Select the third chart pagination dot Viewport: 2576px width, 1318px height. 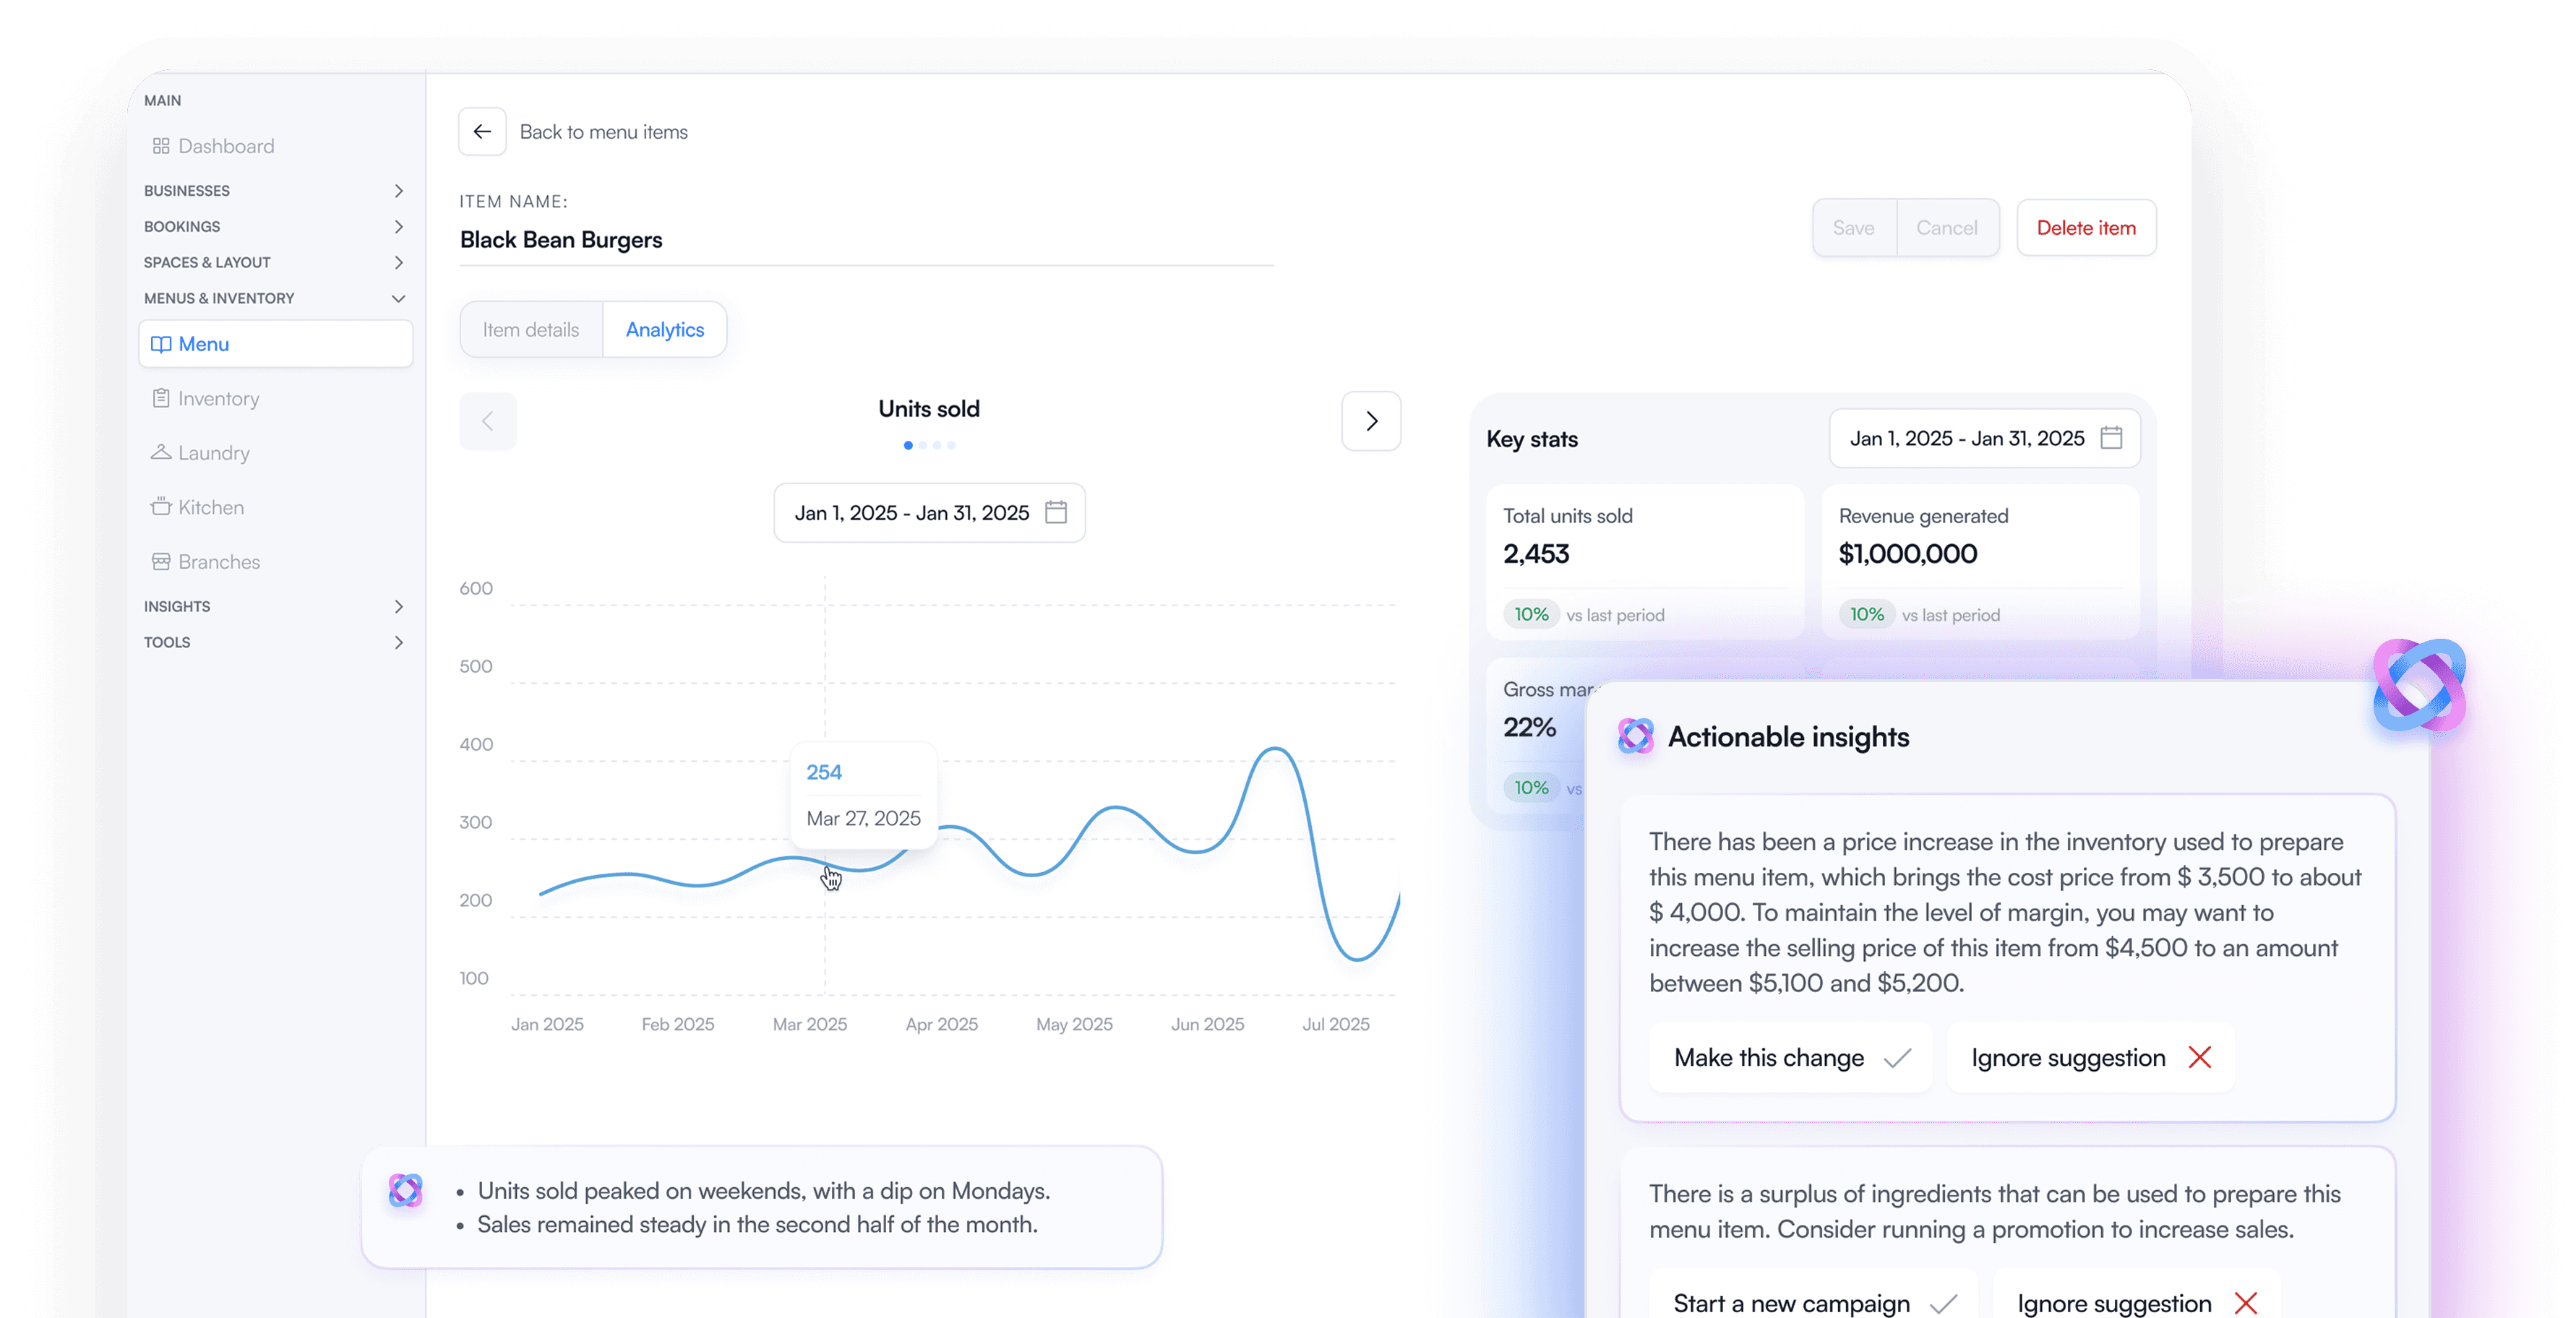[x=937, y=446]
